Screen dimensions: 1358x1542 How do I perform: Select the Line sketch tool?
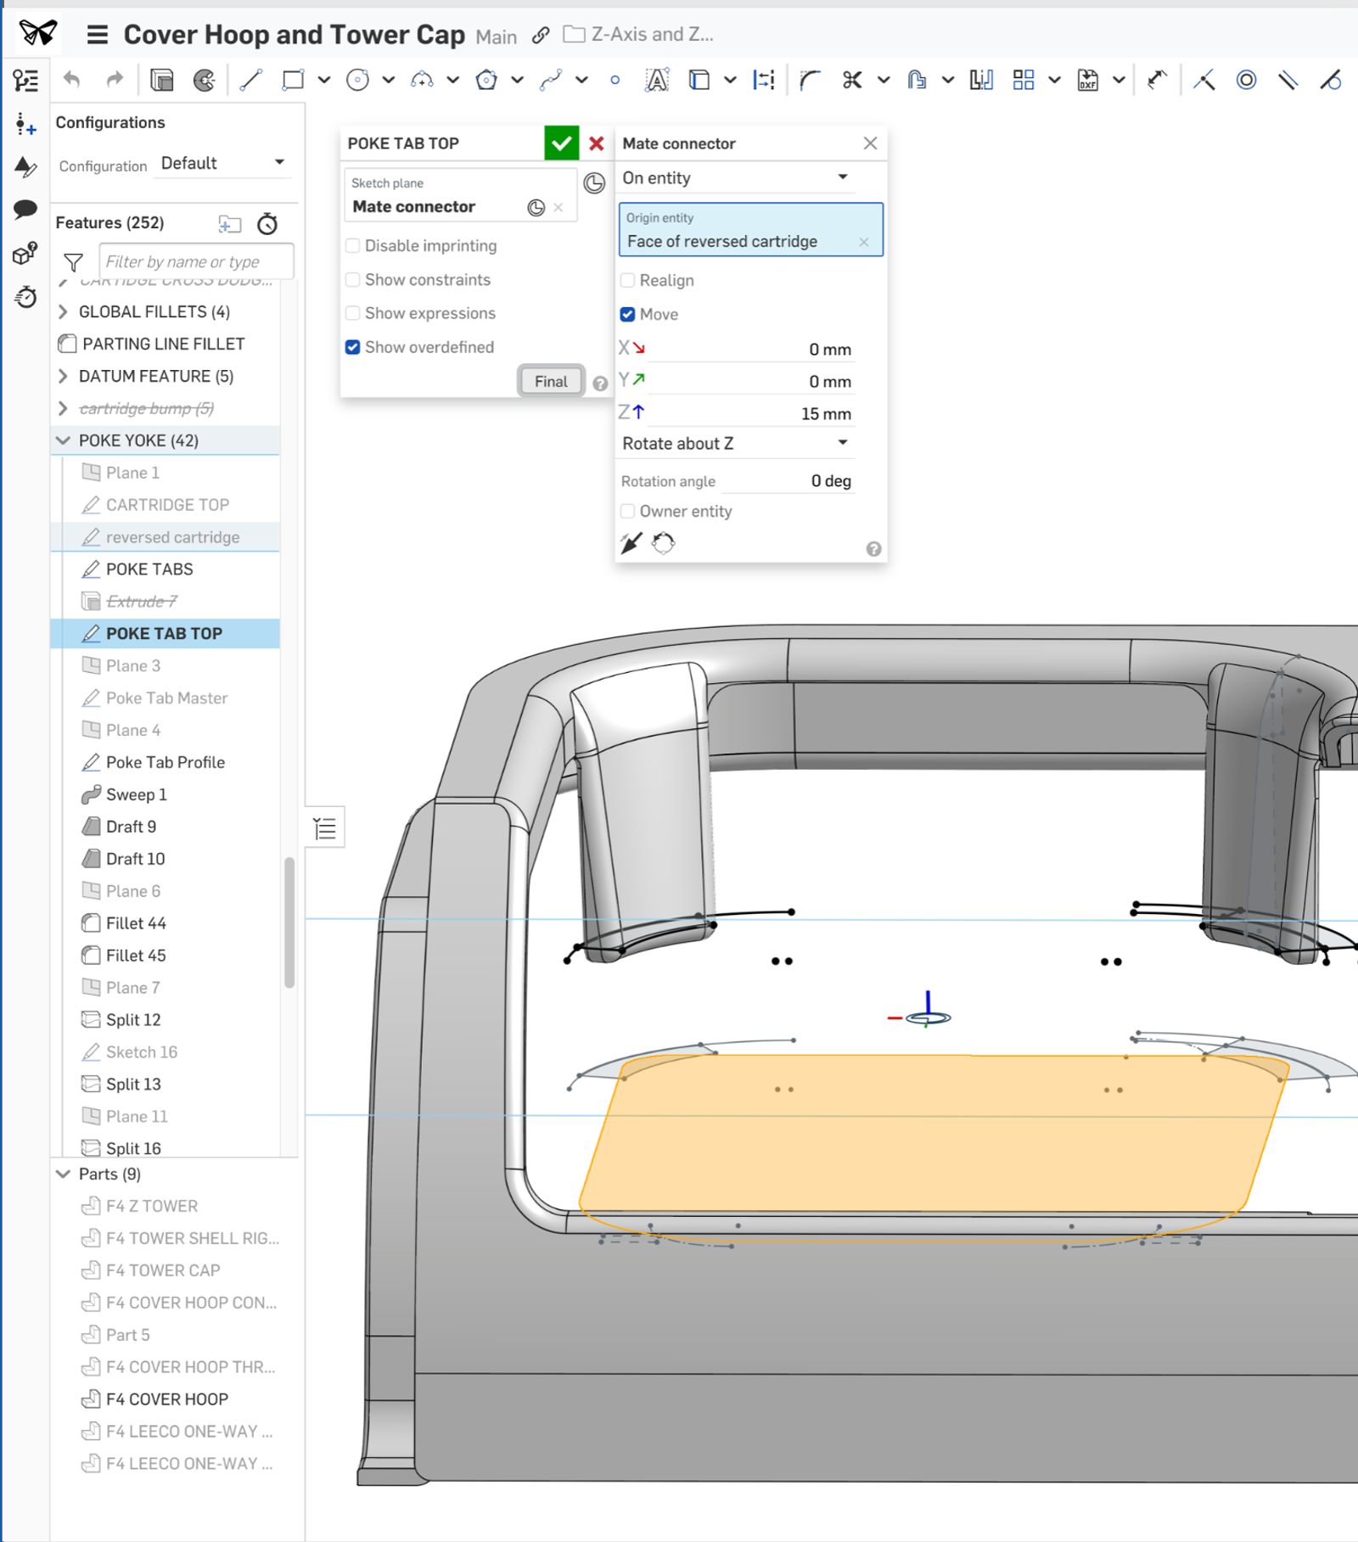(250, 79)
